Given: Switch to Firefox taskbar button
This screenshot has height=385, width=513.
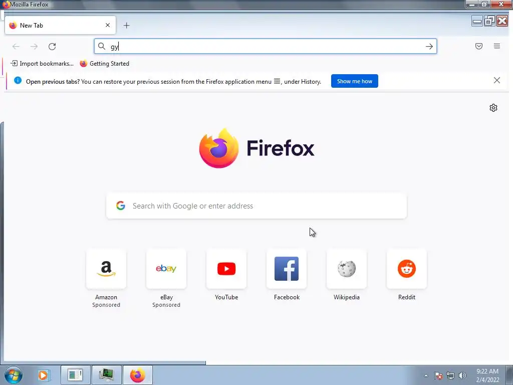Looking at the screenshot, I should point(137,375).
